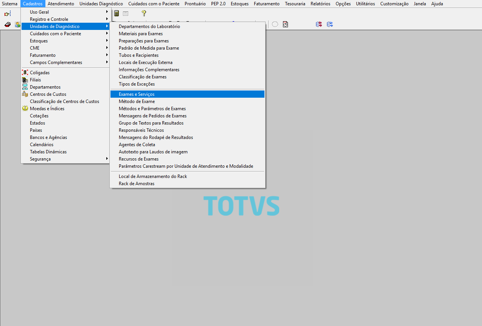Open the Relatórios menu
482x326 pixels.
320,4
